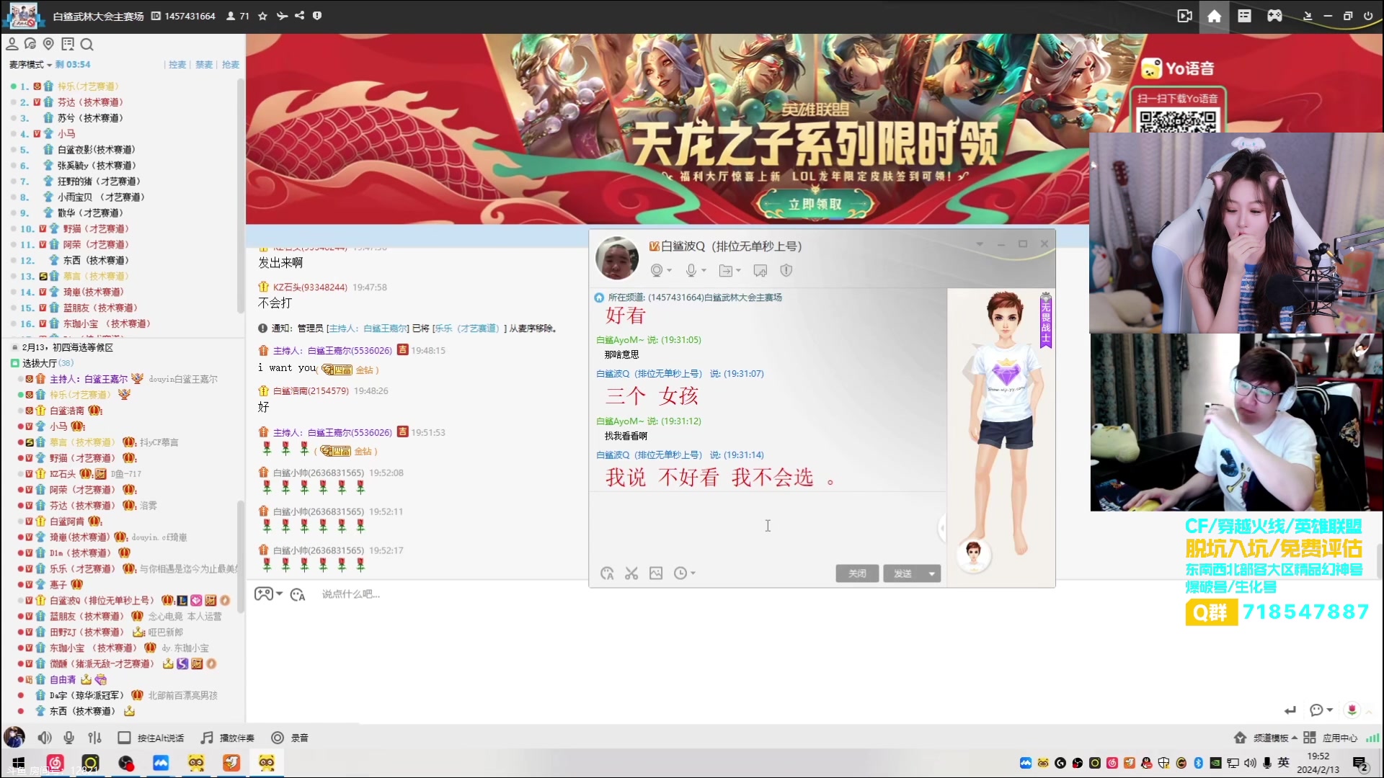Click 立即领取 banner button
The height and width of the screenshot is (778, 1384).
coord(815,204)
